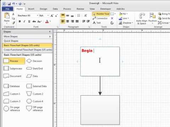Switch to the Process tab
This screenshot has width=170, height=127.
[x=67, y=9]
